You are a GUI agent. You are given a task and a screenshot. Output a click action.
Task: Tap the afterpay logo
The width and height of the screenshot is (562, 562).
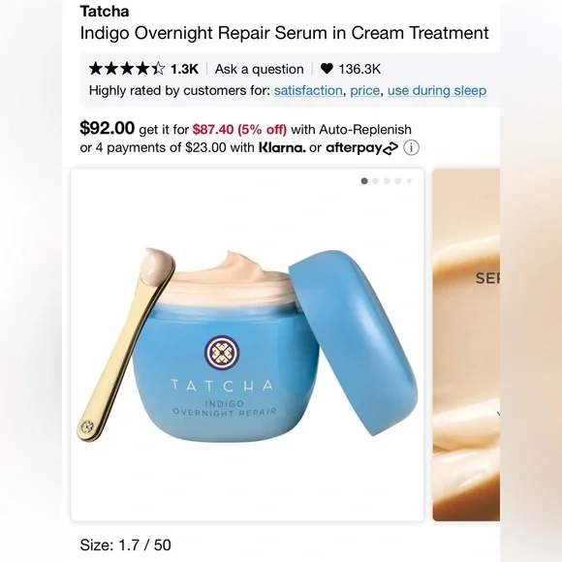click(x=361, y=147)
